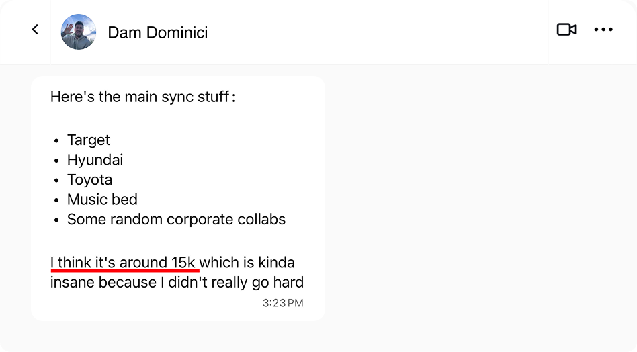Click the bullet dot before "Music bed"
The image size is (637, 352).
click(x=57, y=200)
